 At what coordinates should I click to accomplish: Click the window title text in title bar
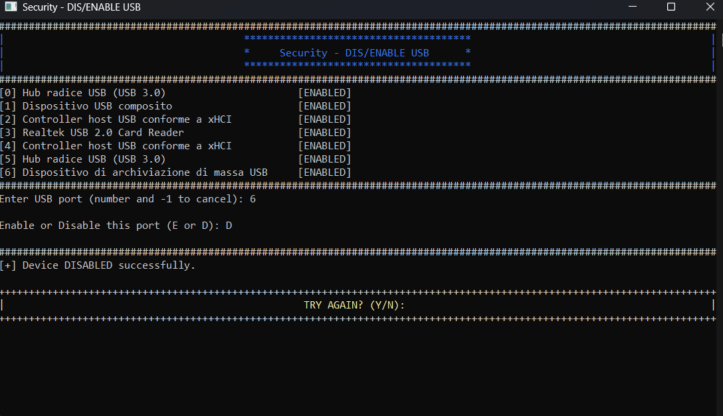point(81,8)
